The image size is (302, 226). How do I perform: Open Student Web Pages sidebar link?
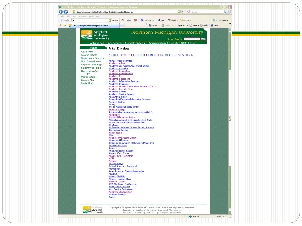pos(91,68)
